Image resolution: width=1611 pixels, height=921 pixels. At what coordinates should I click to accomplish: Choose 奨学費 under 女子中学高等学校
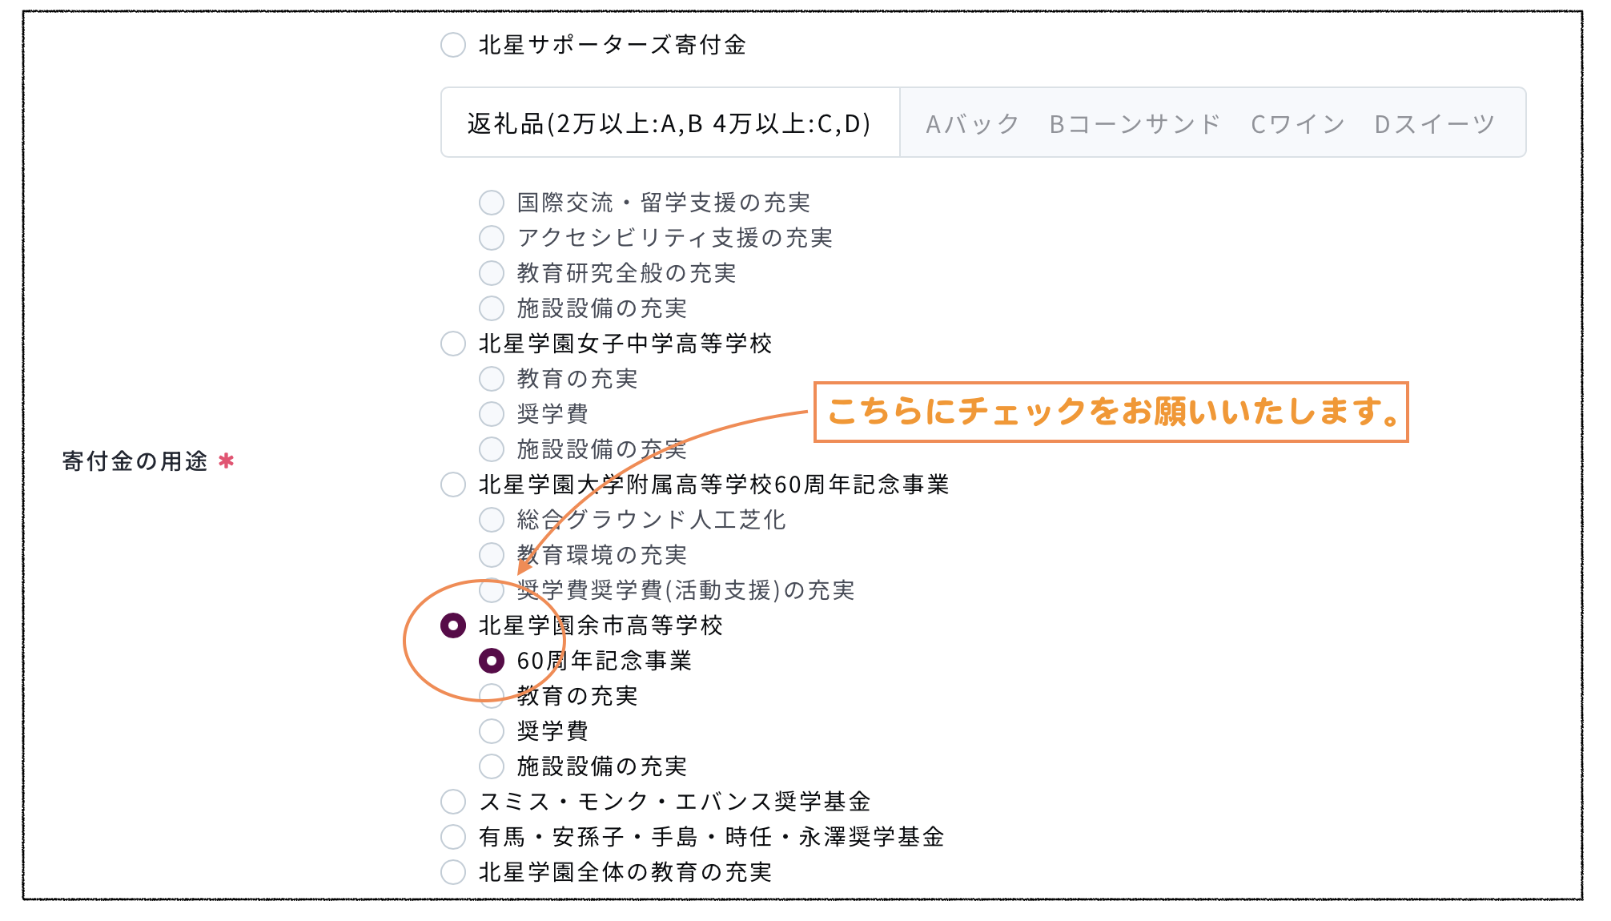pyautogui.click(x=492, y=414)
